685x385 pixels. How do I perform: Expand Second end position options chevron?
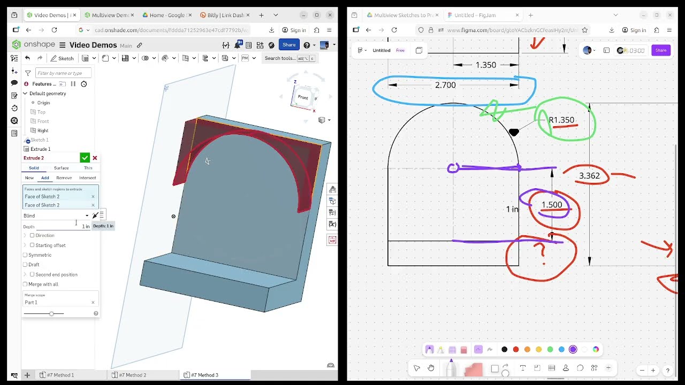pos(25,274)
